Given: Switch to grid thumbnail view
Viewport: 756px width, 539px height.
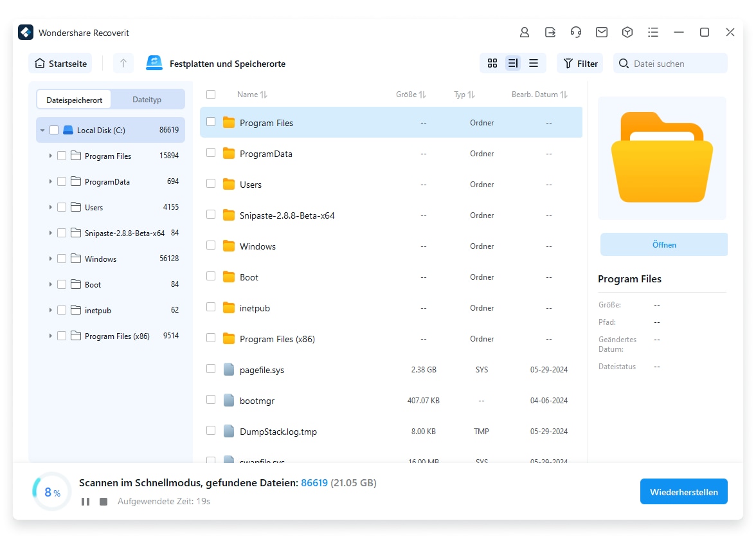Looking at the screenshot, I should 492,63.
